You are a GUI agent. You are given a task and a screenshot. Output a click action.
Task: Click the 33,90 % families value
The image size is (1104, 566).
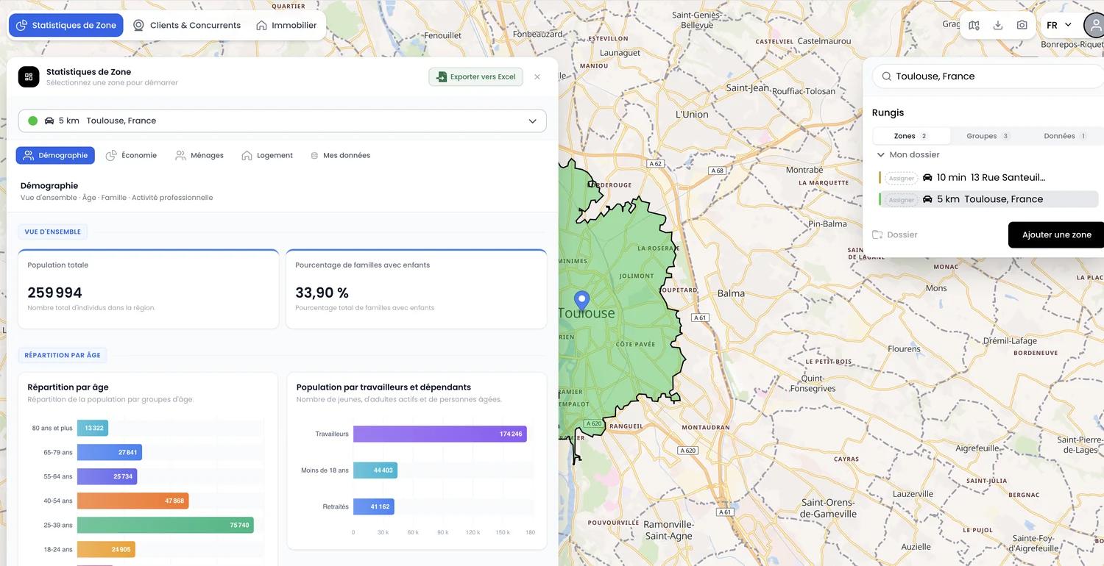pyautogui.click(x=322, y=293)
